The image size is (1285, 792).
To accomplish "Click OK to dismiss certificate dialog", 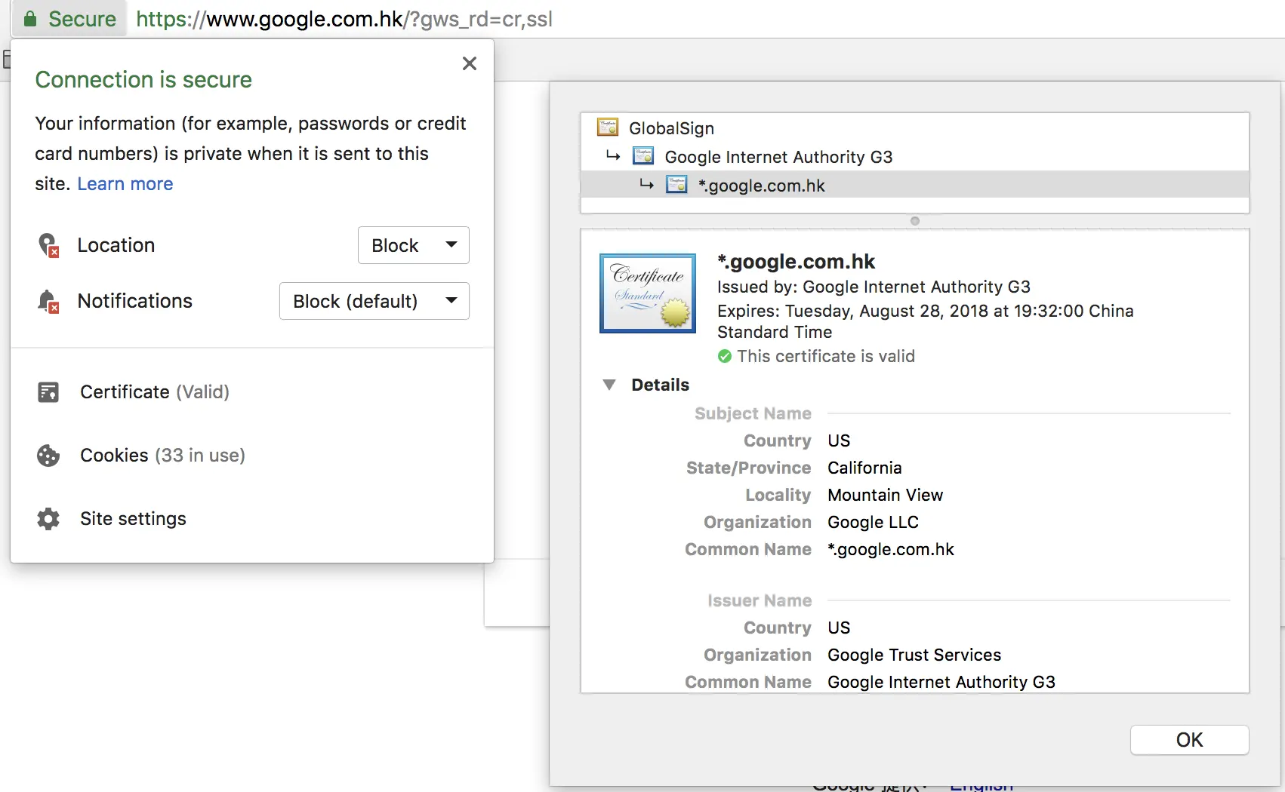I will [1190, 740].
